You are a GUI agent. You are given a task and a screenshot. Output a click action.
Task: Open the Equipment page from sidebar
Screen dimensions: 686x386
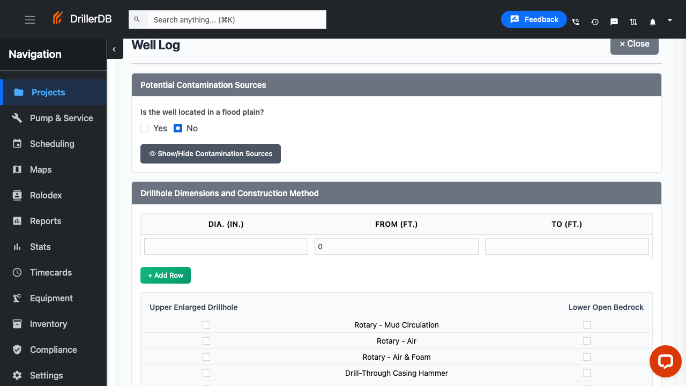tap(51, 298)
